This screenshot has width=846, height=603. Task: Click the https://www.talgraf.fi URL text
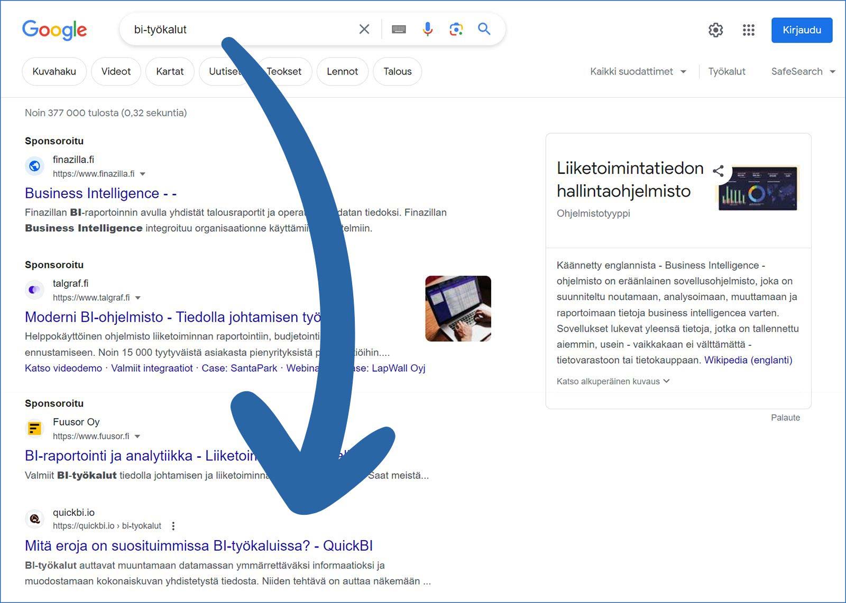pyautogui.click(x=91, y=298)
